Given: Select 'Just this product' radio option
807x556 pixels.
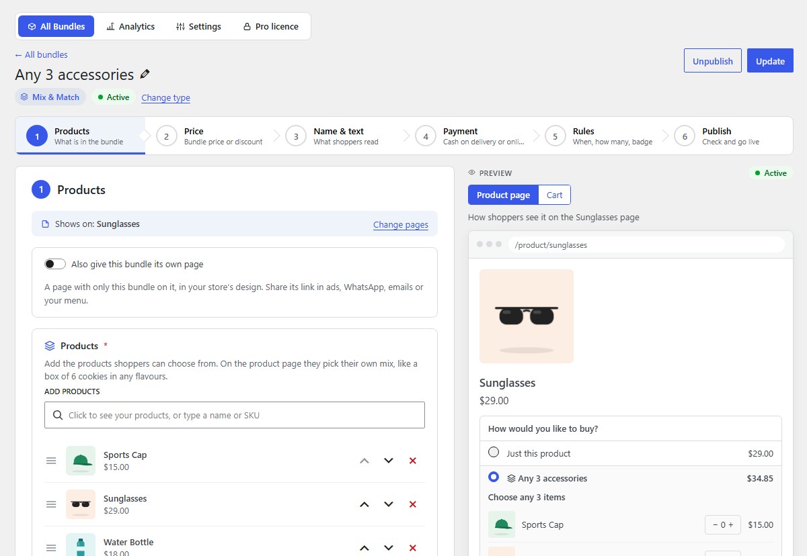Looking at the screenshot, I should [x=494, y=452].
